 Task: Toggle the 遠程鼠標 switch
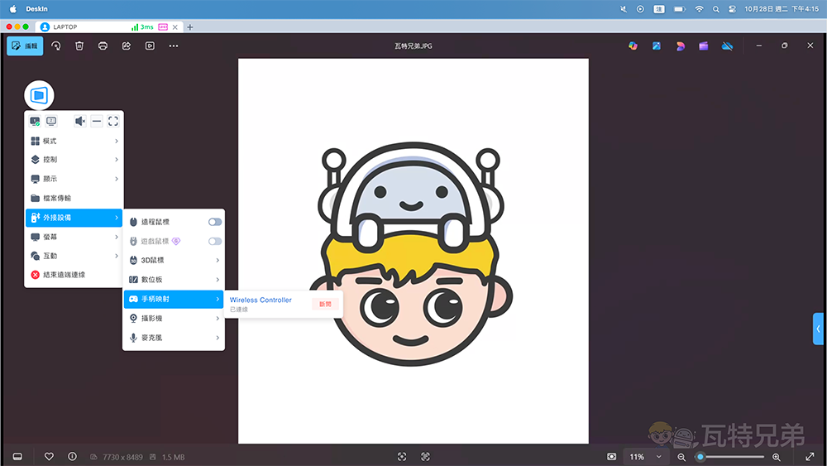(215, 222)
